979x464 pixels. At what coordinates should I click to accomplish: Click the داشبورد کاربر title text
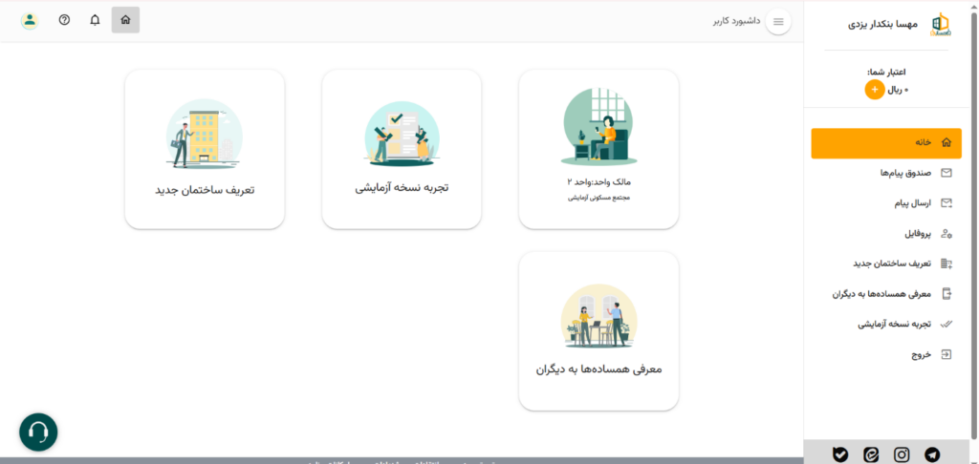click(737, 21)
